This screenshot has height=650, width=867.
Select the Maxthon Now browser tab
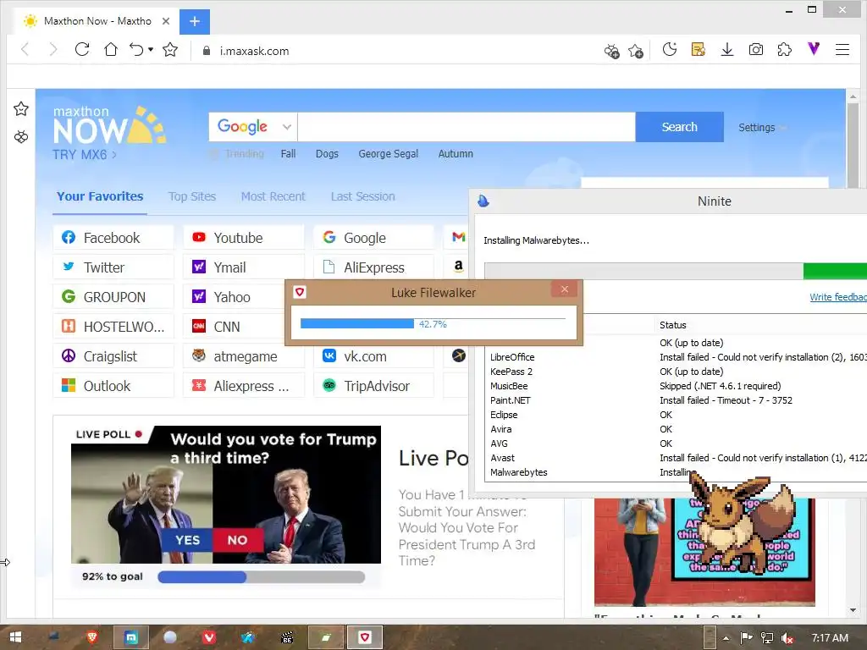[x=97, y=21]
